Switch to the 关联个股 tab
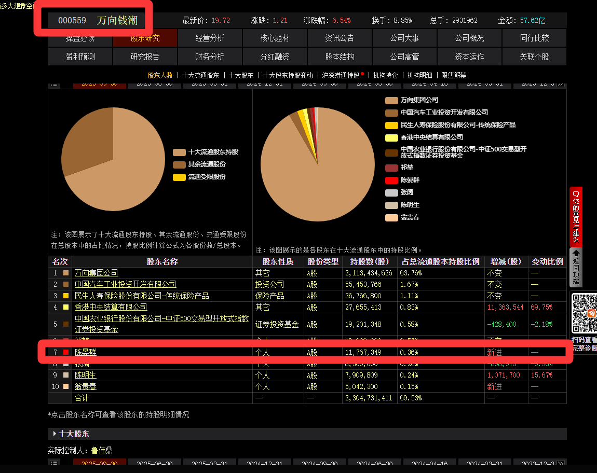 click(534, 57)
